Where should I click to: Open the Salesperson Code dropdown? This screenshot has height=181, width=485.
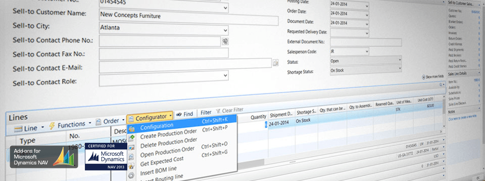tap(367, 51)
